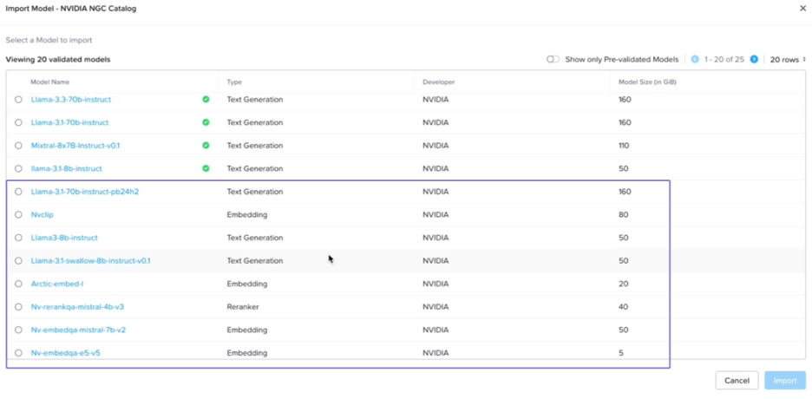This screenshot has height=399, width=812.
Task: Toggle Show only Pre-validated Models switch
Action: [553, 60]
